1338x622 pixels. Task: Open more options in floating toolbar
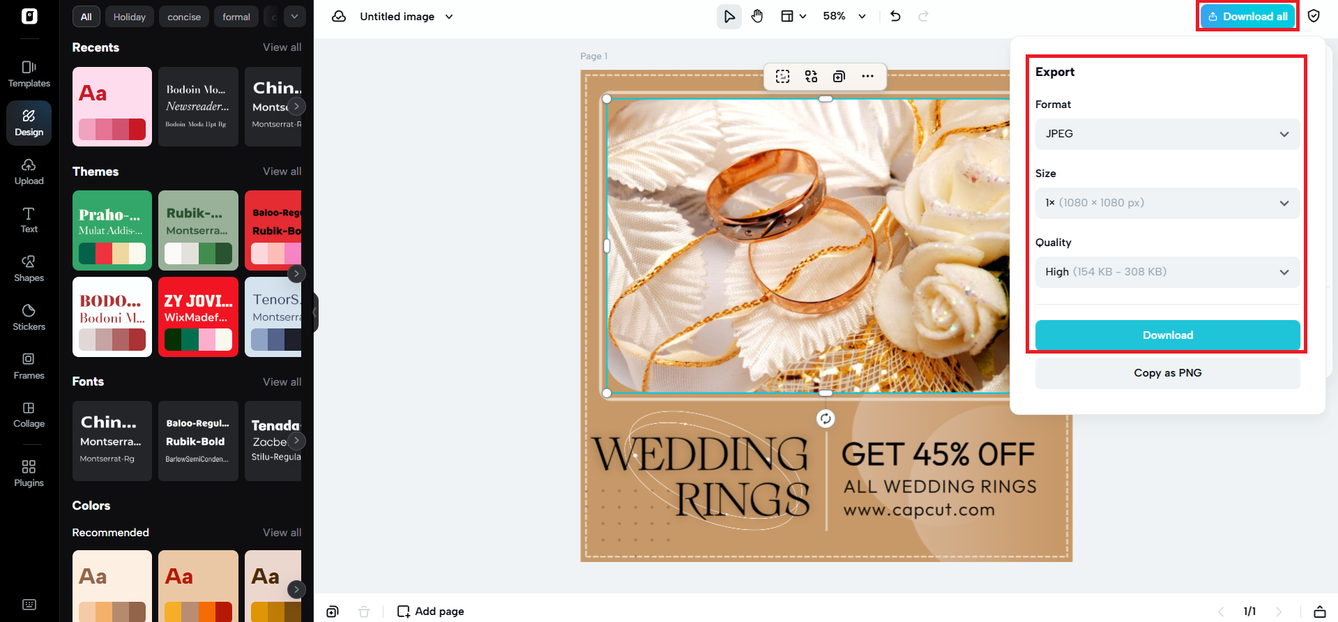pyautogui.click(x=867, y=76)
